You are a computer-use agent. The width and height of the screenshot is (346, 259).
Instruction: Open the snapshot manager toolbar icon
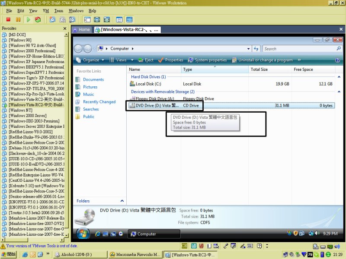(72, 19)
